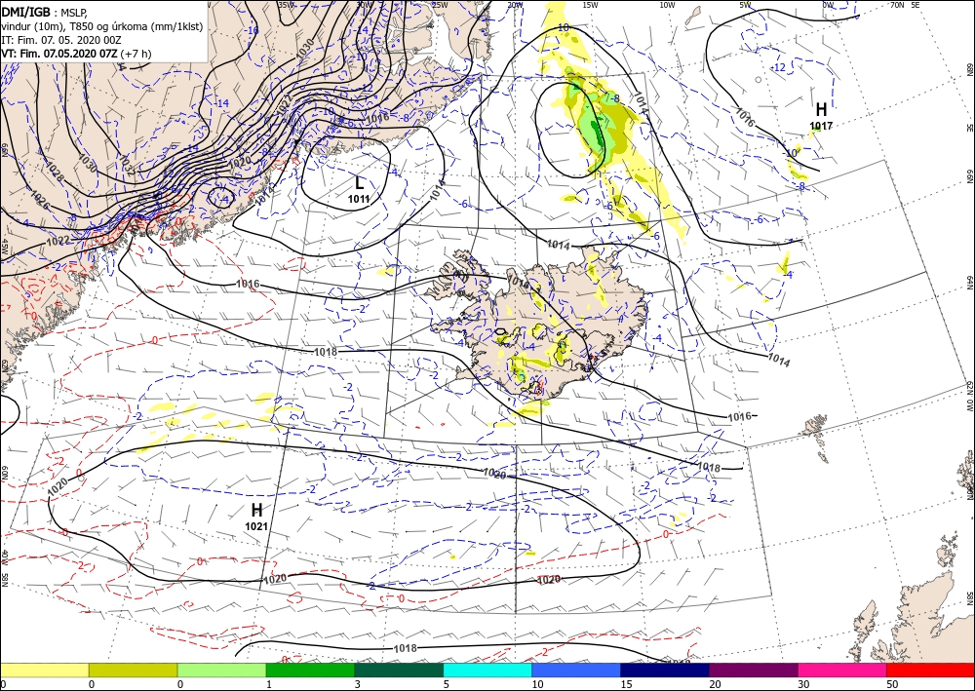Select the medium green legend swatch

[310, 670]
